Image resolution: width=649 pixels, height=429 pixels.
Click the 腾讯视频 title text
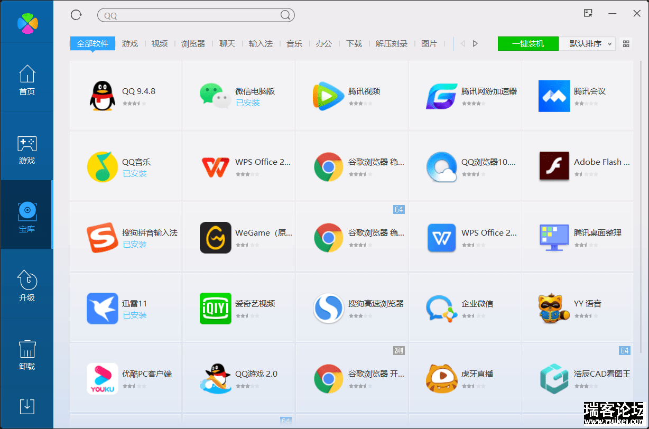[x=364, y=91]
